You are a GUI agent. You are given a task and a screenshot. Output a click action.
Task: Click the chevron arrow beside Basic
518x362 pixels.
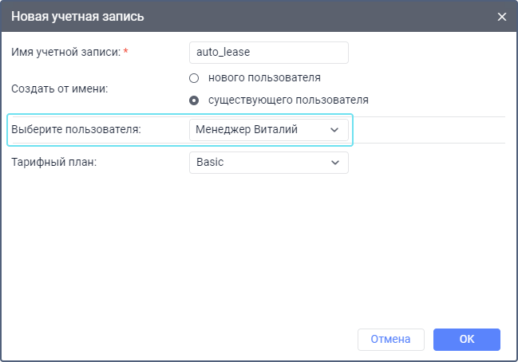[334, 163]
